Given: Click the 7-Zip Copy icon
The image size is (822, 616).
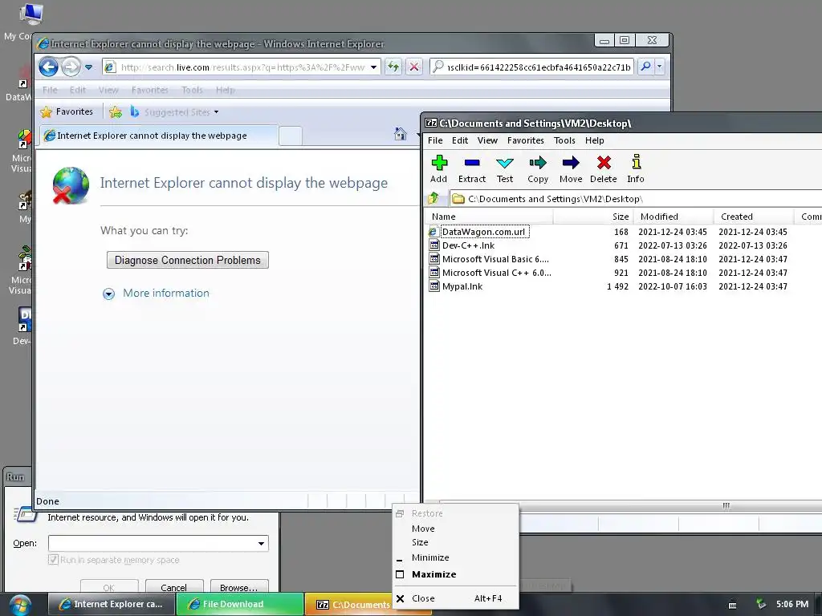Looking at the screenshot, I should coord(538,163).
